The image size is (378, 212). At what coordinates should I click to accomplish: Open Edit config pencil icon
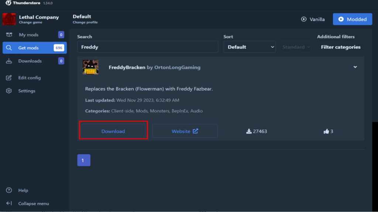9,78
